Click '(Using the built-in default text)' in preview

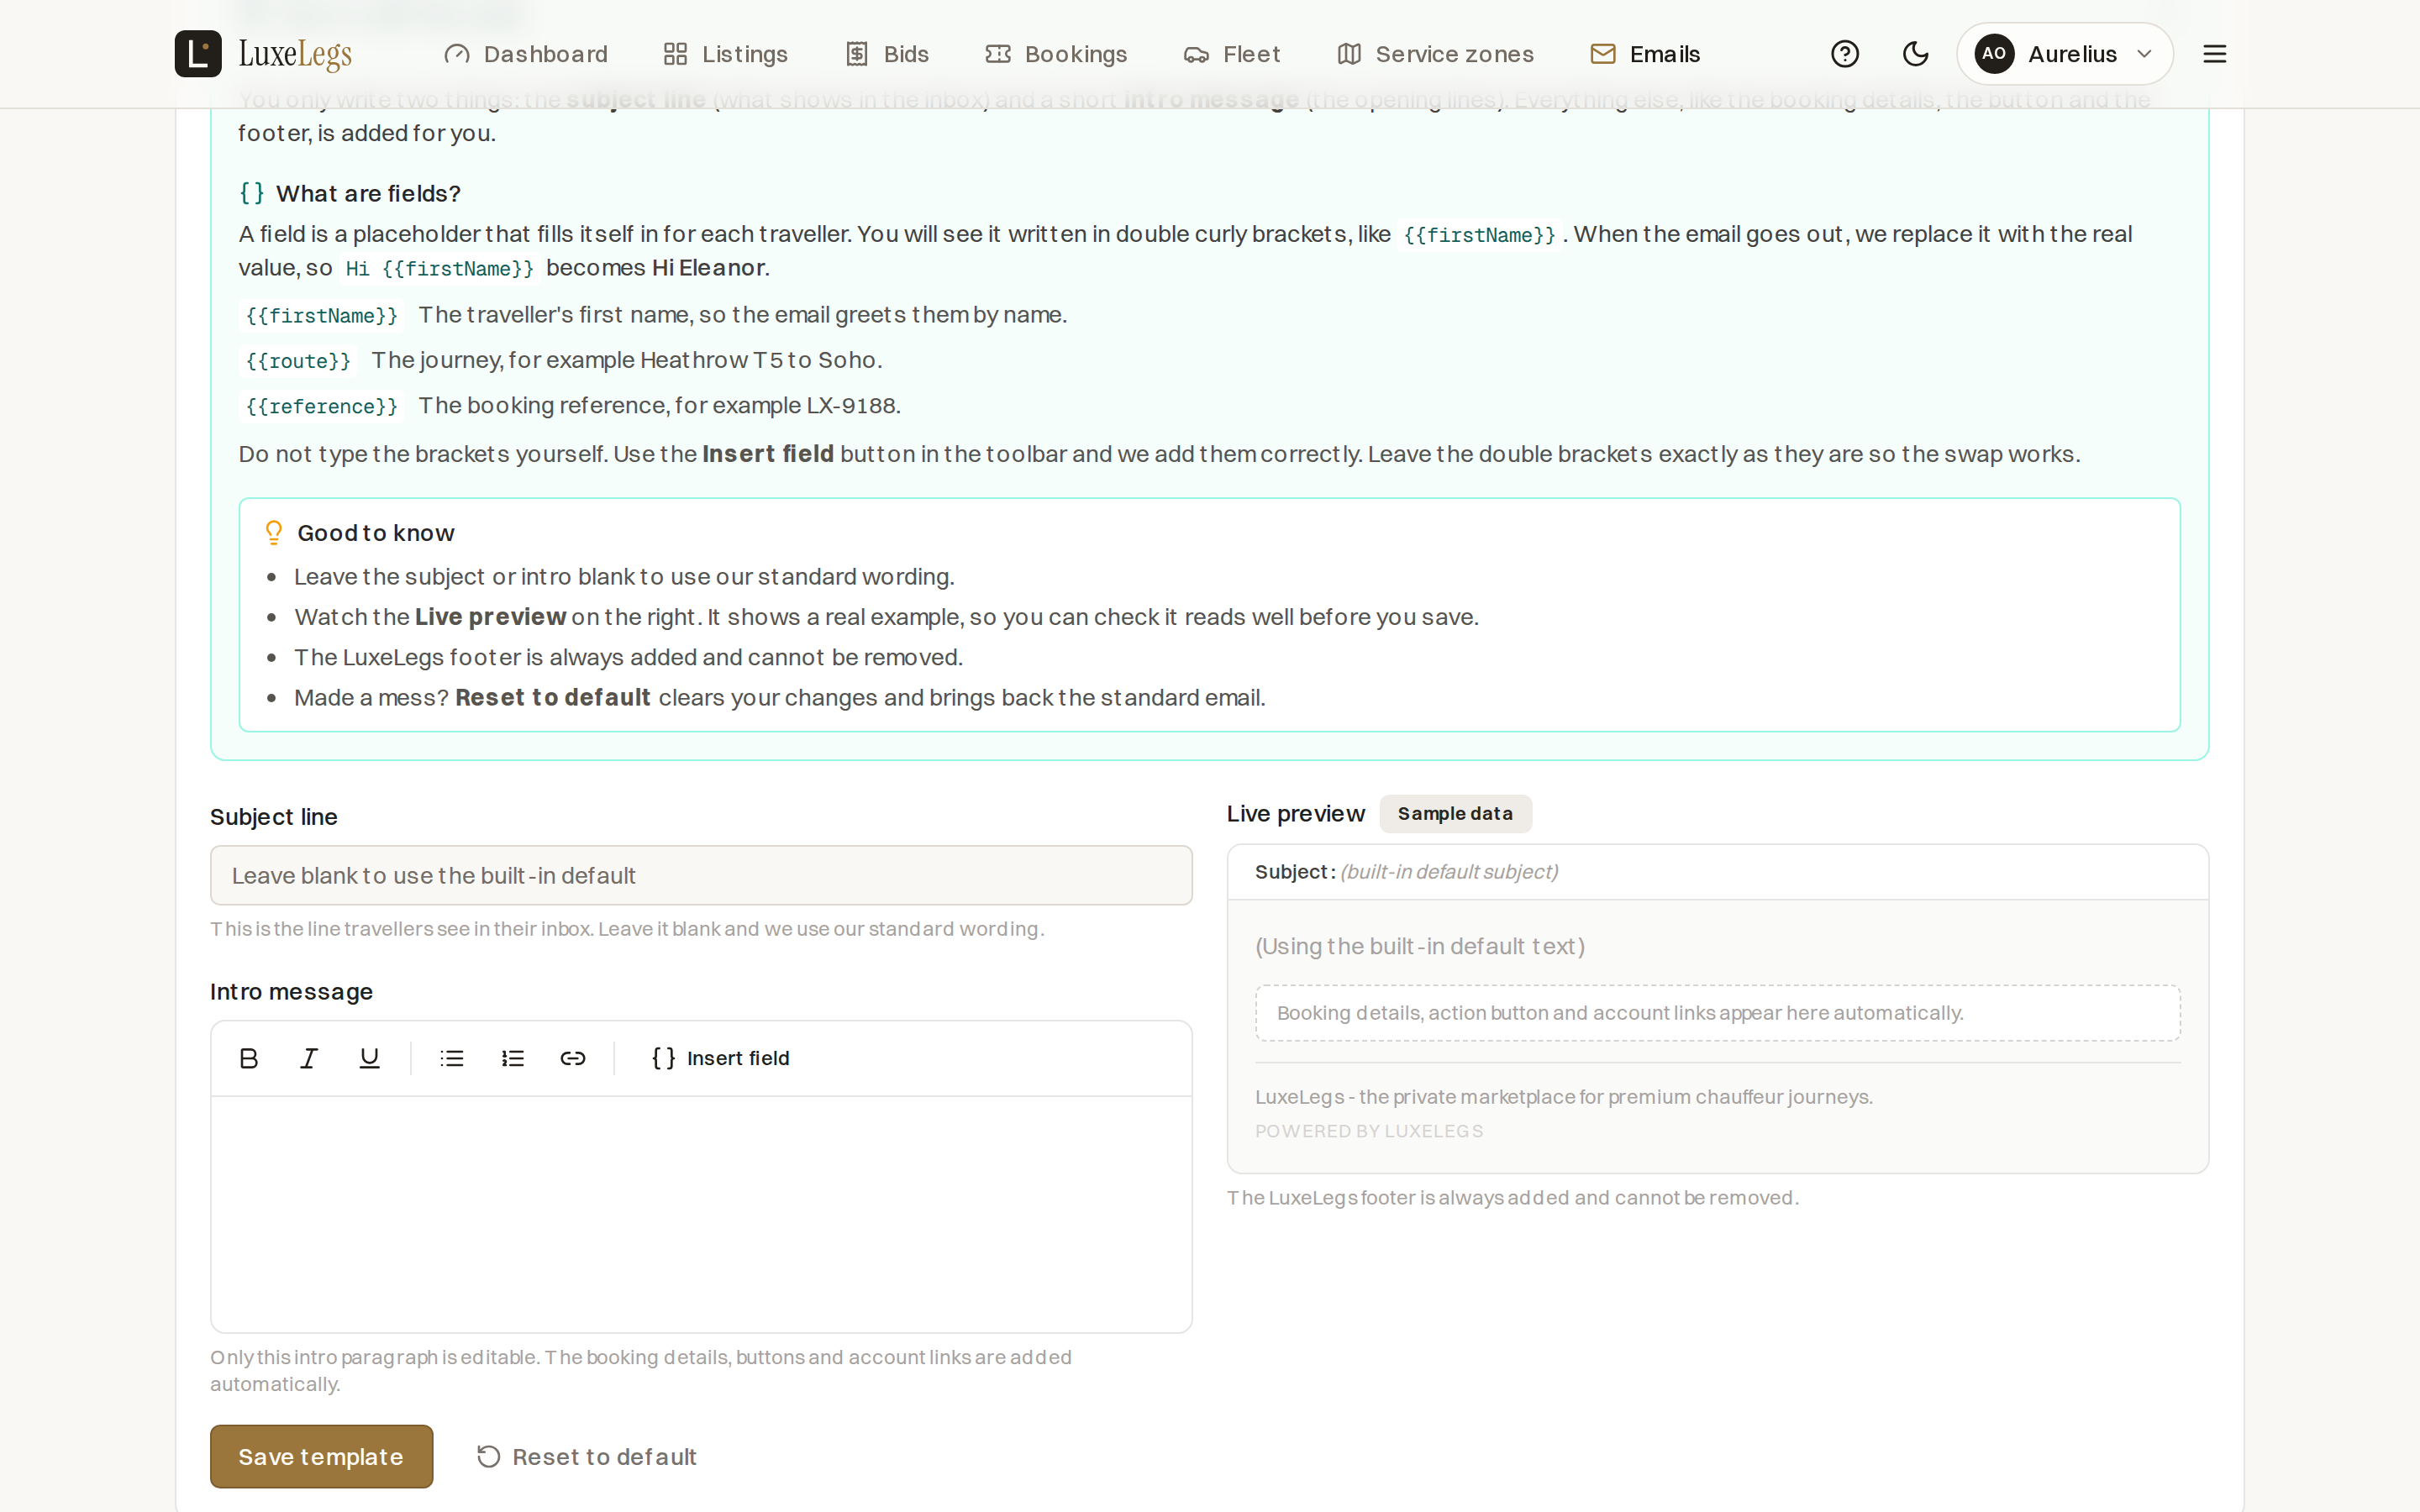(1420, 946)
